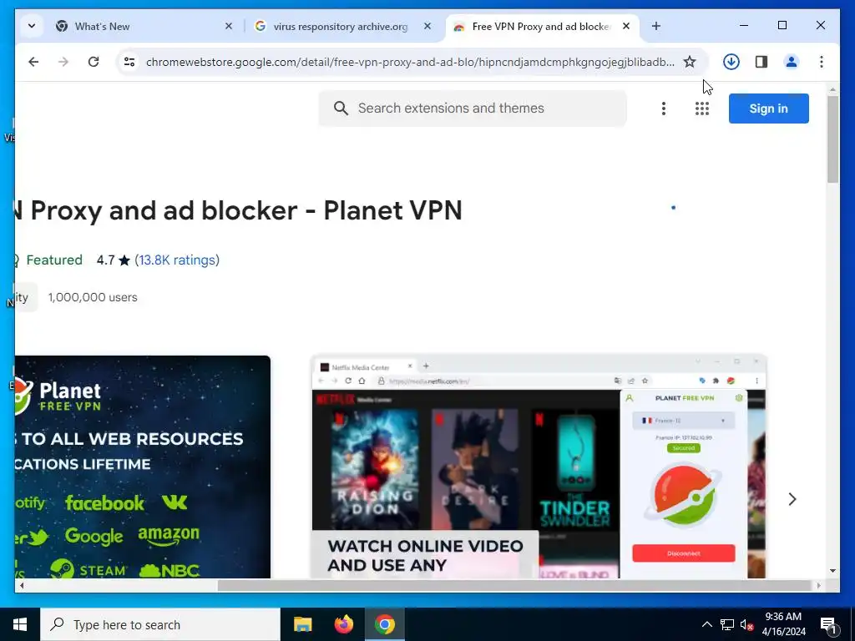The width and height of the screenshot is (855, 641).
Task: Sign in to the Chrome Web Store
Action: 768,109
